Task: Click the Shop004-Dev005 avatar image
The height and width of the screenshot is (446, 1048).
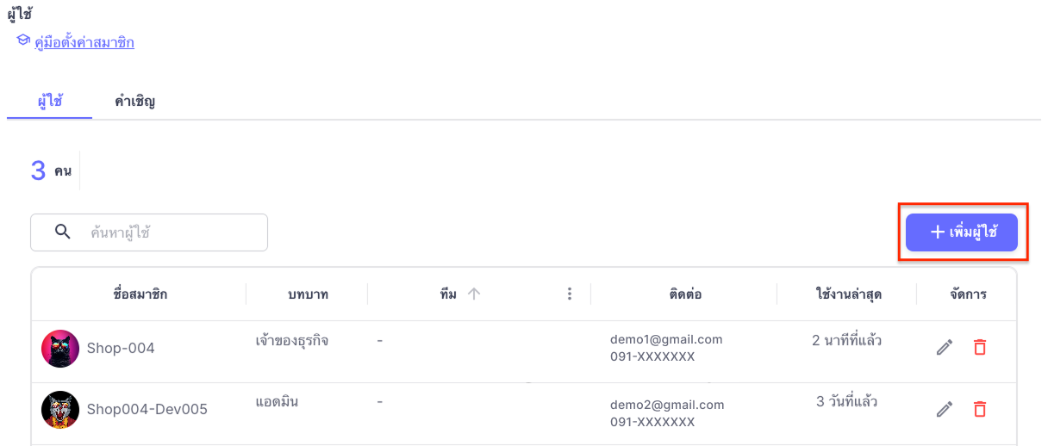Action: [x=60, y=410]
